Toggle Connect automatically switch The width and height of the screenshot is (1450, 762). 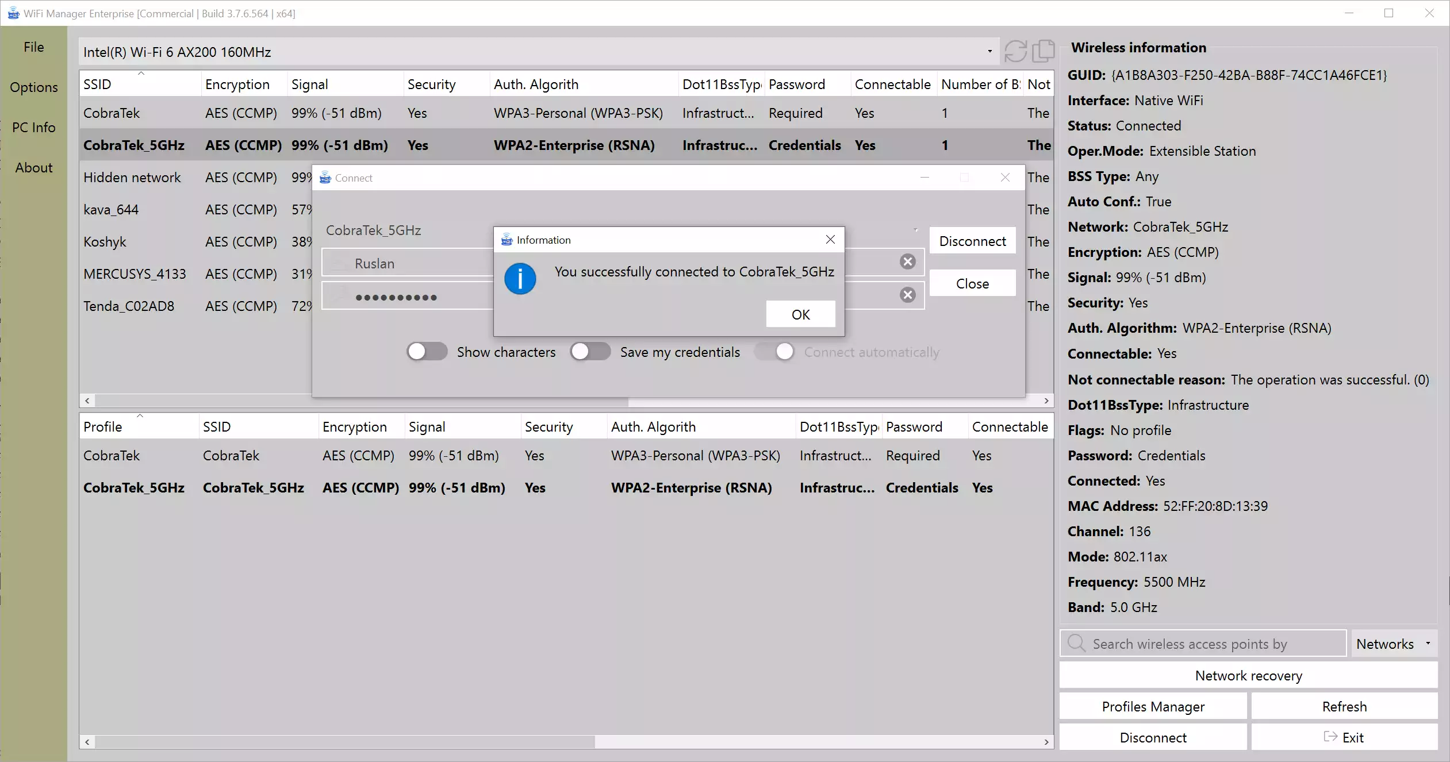coord(774,352)
